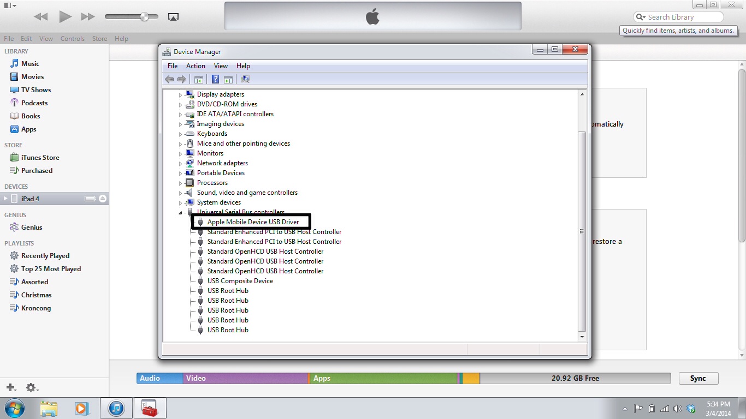Open Windows Explorer from the taskbar
Viewport: 746px width, 419px height.
coord(49,408)
